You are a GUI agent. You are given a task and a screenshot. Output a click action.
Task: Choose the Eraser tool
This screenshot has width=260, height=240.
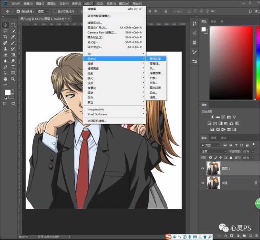[5, 55]
